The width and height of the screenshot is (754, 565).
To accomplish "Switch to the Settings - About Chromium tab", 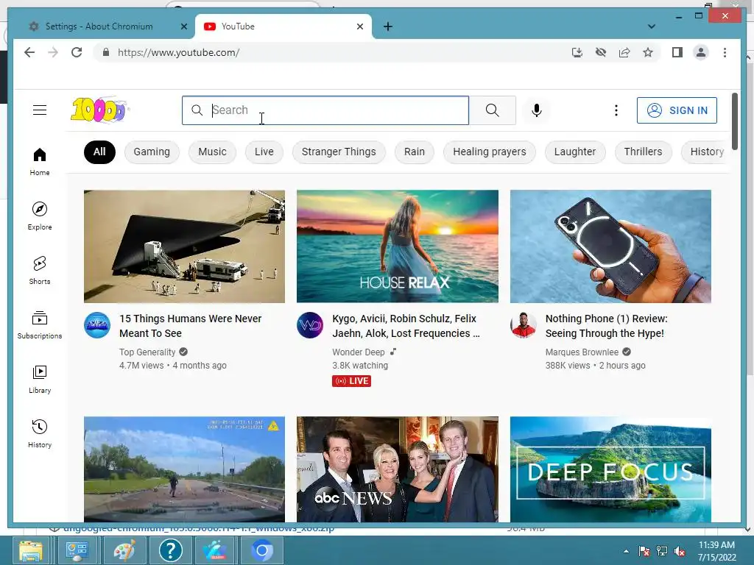I will pos(99,26).
